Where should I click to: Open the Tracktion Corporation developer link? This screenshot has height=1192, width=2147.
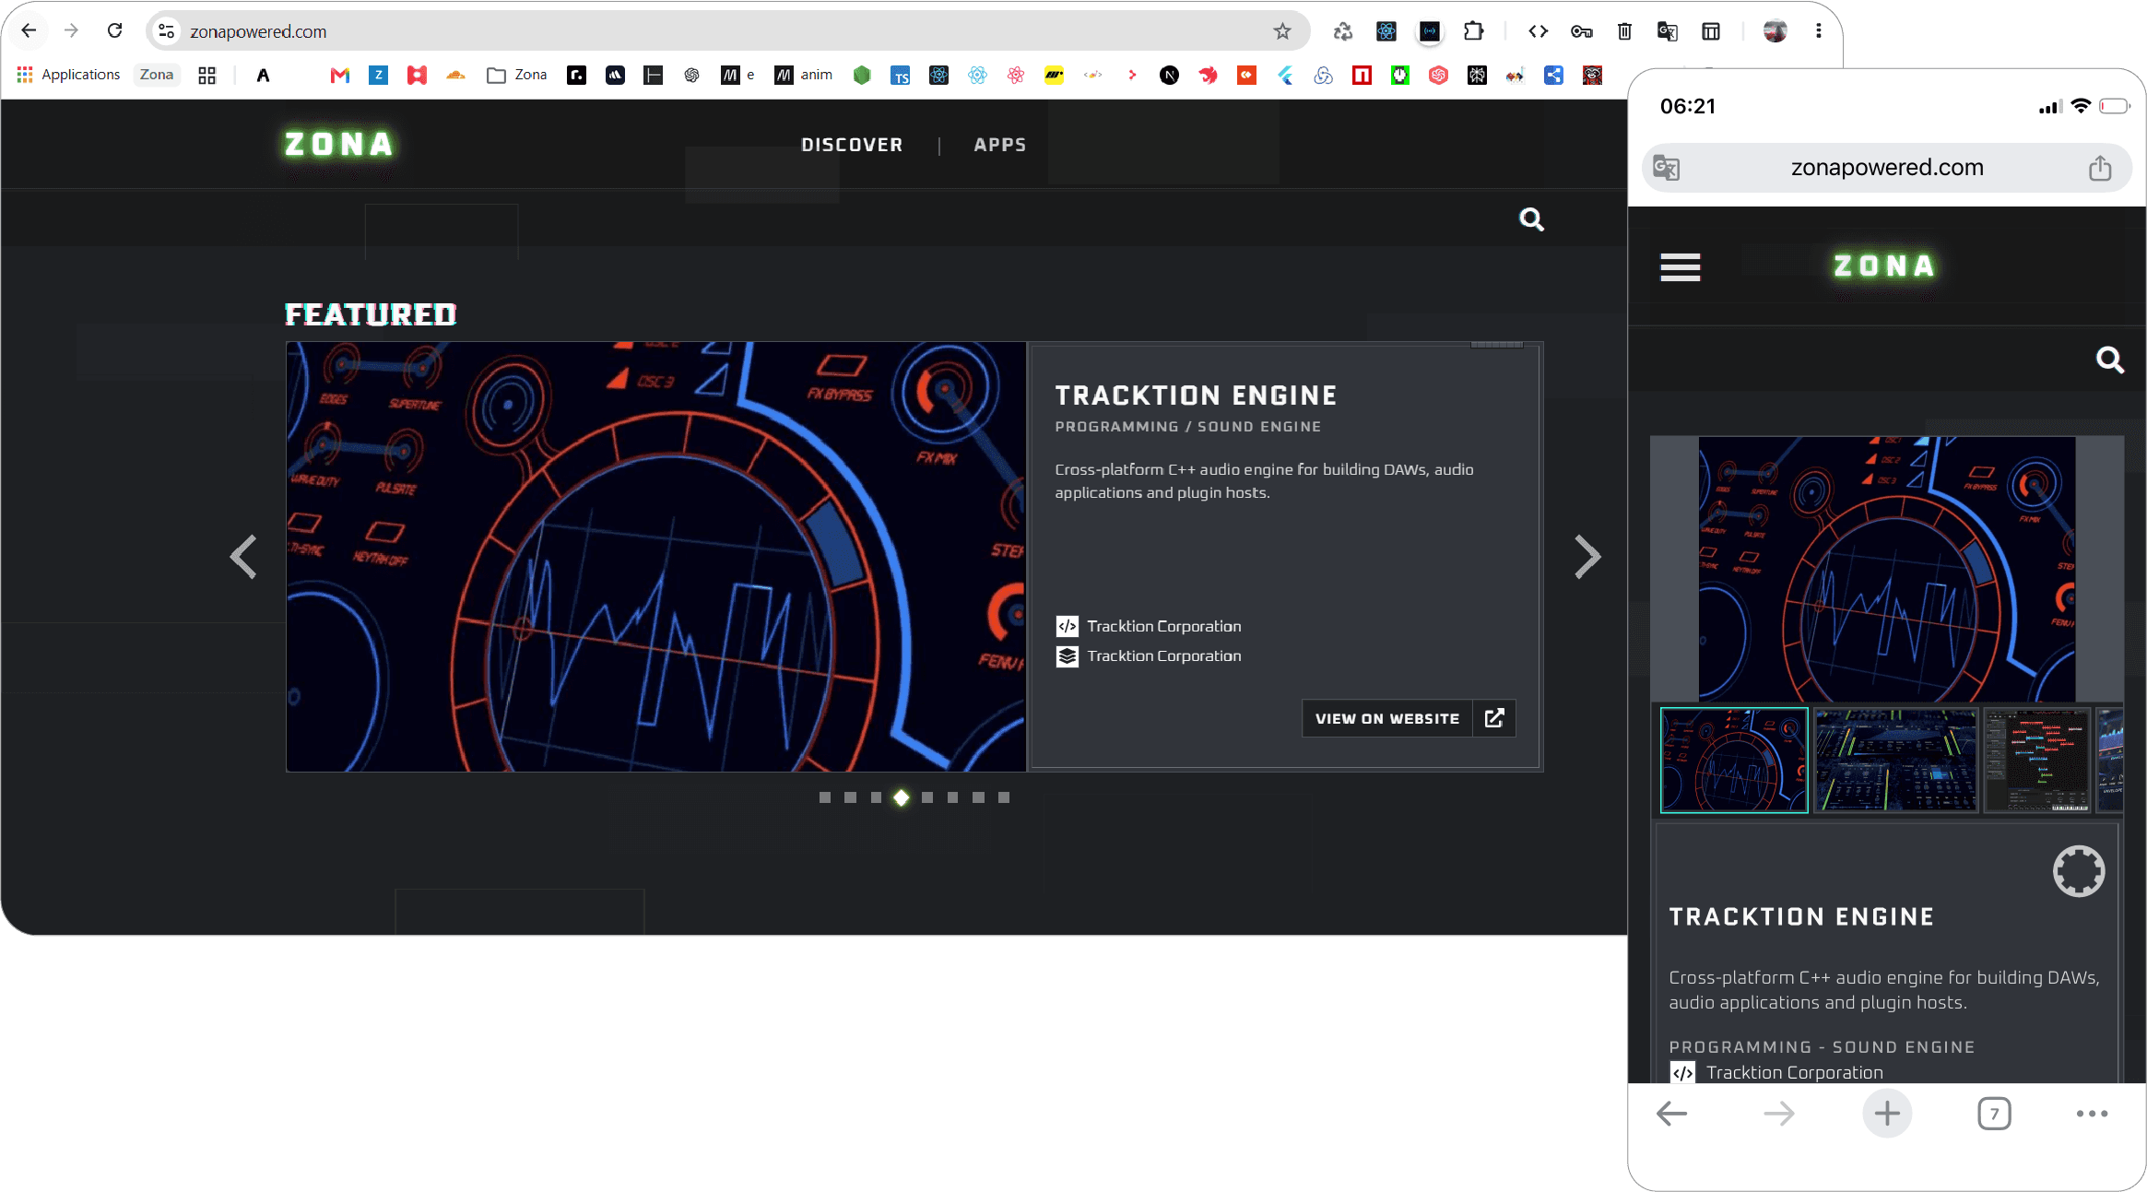(1149, 626)
